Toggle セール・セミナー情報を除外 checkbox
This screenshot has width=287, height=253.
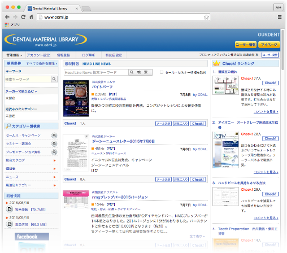point(162,72)
